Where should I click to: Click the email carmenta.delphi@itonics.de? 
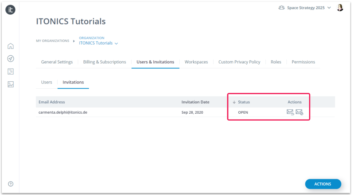click(x=63, y=112)
